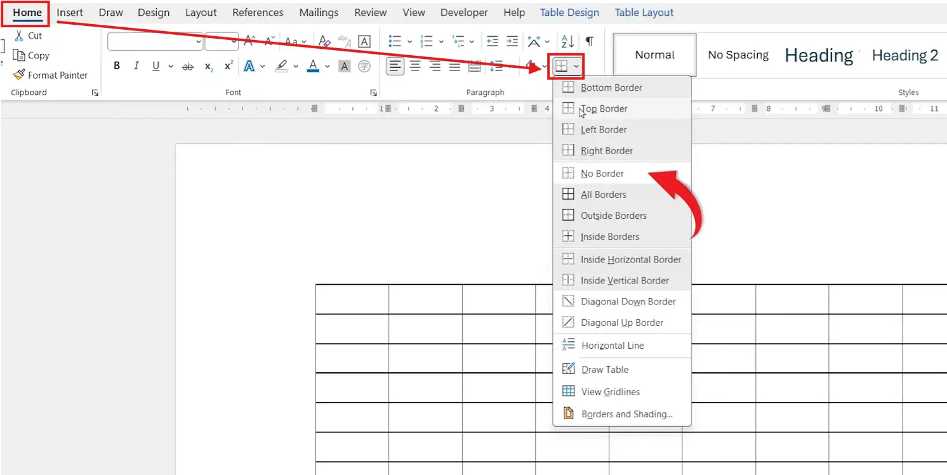This screenshot has width=947, height=475.
Task: Expand the underline style dropdown arrow
Action: [171, 67]
